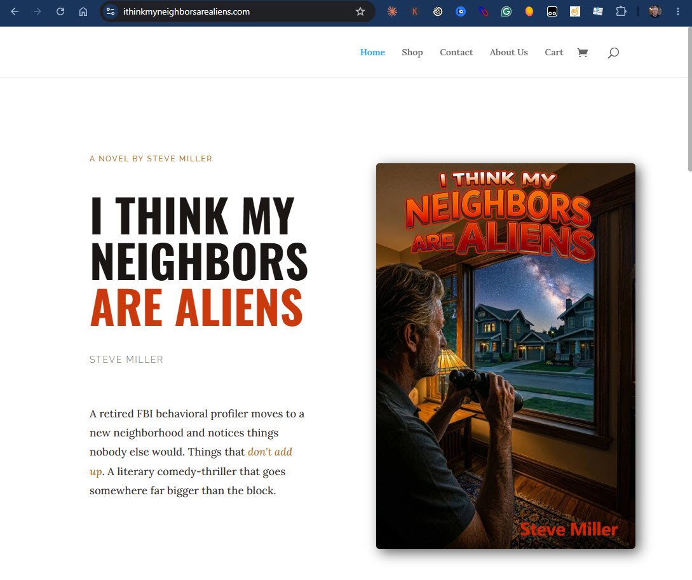Open the cookie extension icon

(x=437, y=11)
